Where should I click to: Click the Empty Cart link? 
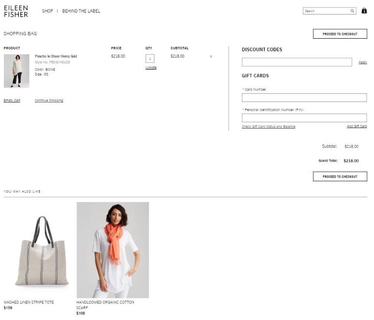click(12, 101)
